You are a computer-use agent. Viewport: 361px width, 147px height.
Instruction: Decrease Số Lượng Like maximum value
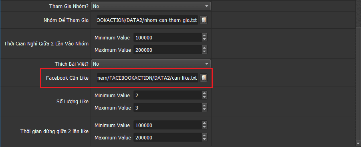(204, 110)
